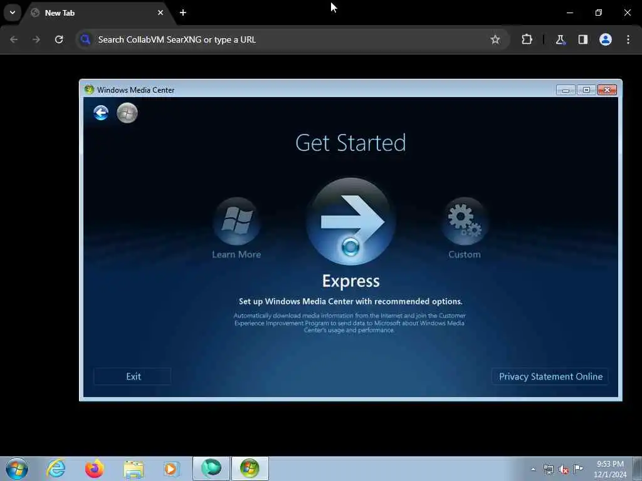Exit Windows Media Center setup
The width and height of the screenshot is (642, 481).
[x=133, y=376]
